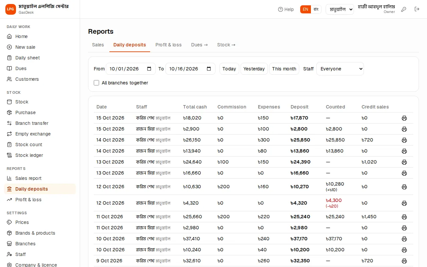Open Help with the question-mark icon

pyautogui.click(x=286, y=9)
